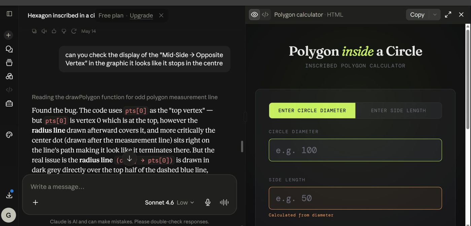The image size is (471, 226).
Task: Focus the Circle Diameter input field
Action: [x=355, y=150]
